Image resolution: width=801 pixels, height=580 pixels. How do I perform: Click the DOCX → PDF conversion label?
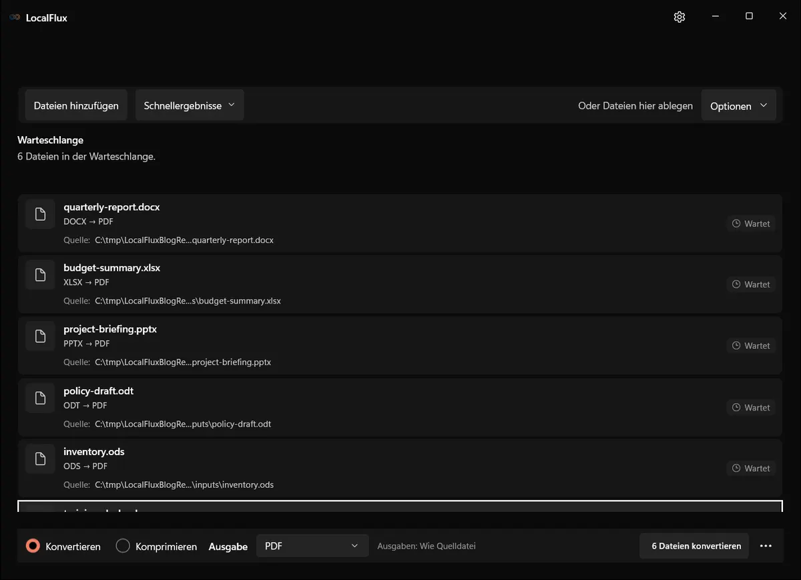tap(89, 222)
